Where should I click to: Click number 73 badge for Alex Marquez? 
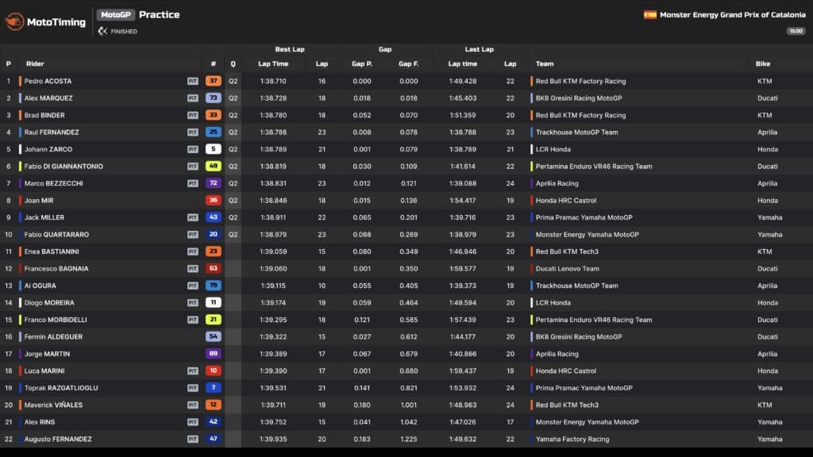213,98
